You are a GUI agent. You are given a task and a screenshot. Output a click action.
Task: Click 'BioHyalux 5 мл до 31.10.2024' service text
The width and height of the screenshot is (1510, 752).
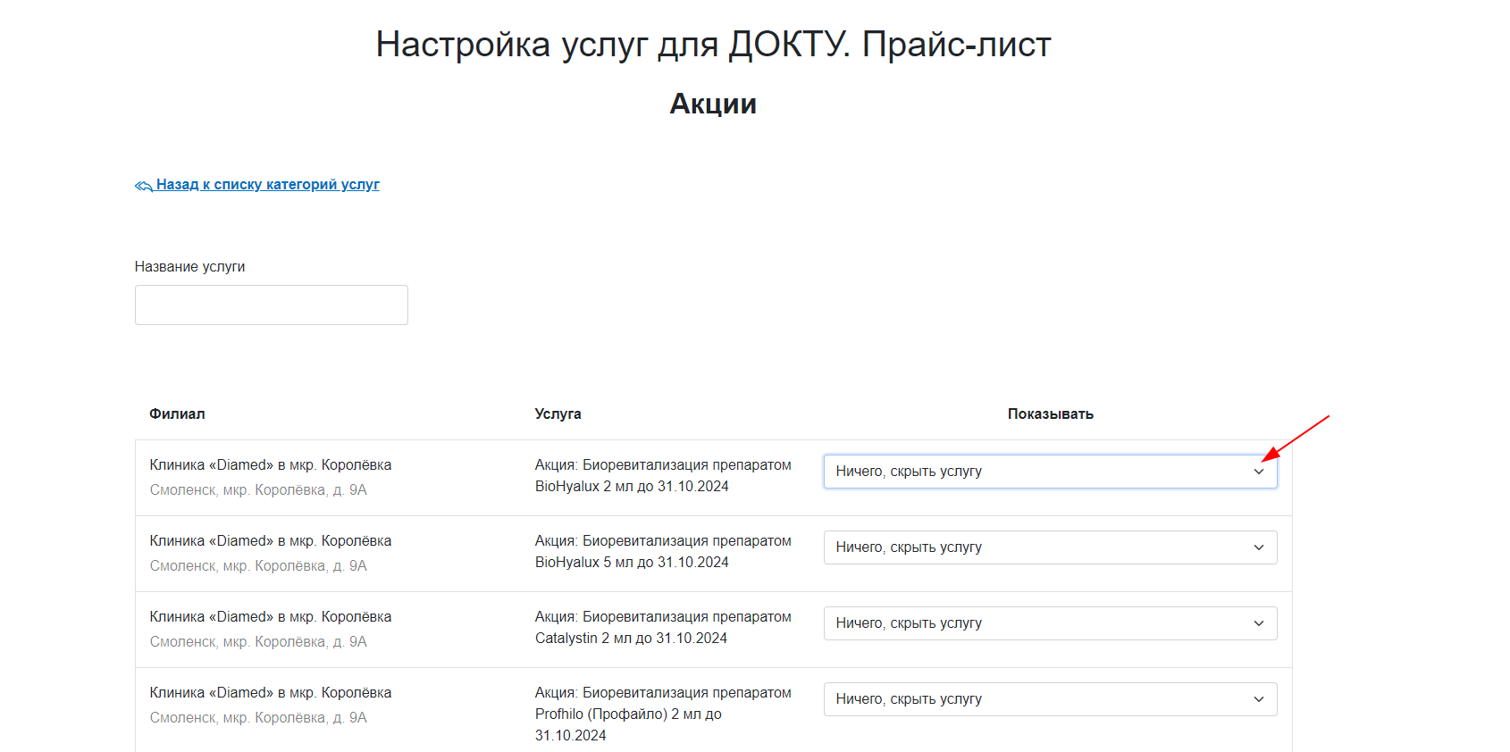tap(632, 562)
